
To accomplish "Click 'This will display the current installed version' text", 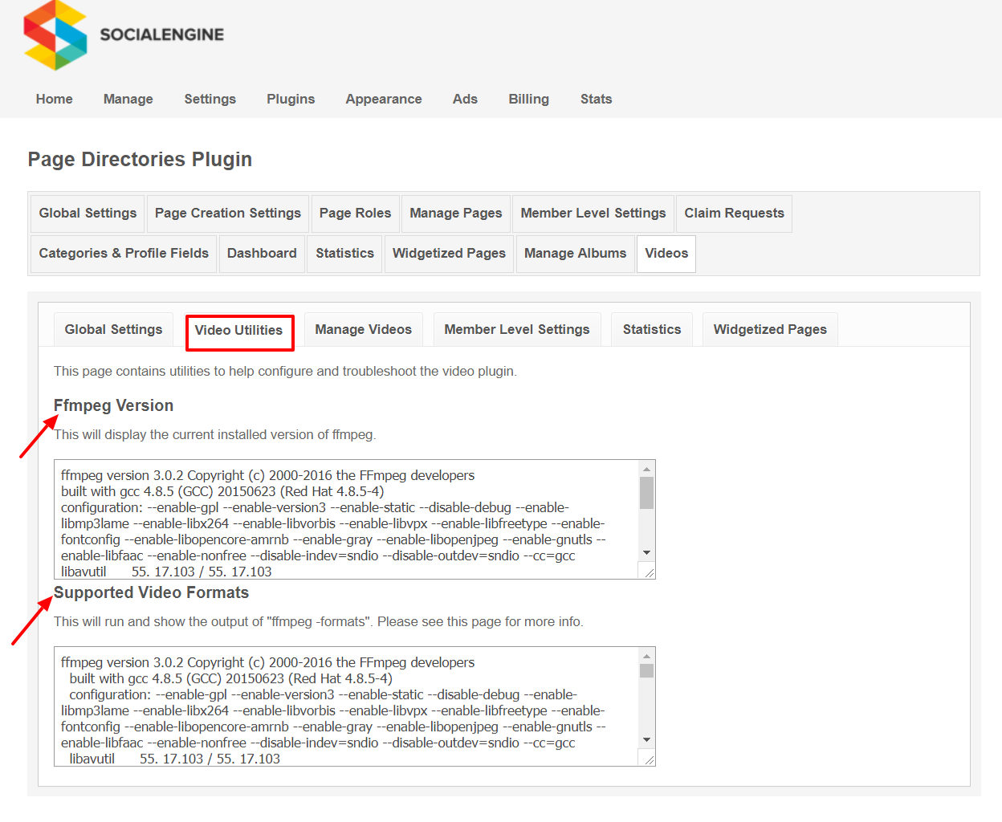I will pos(214,434).
